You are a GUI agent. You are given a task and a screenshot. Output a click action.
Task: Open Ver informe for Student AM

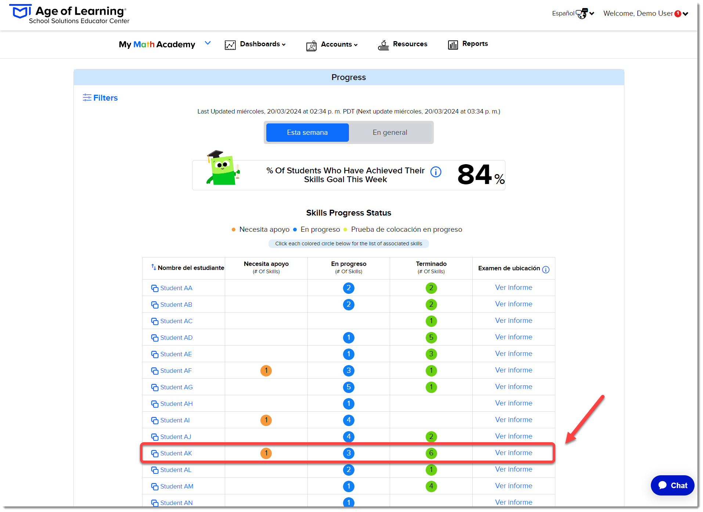coord(513,486)
